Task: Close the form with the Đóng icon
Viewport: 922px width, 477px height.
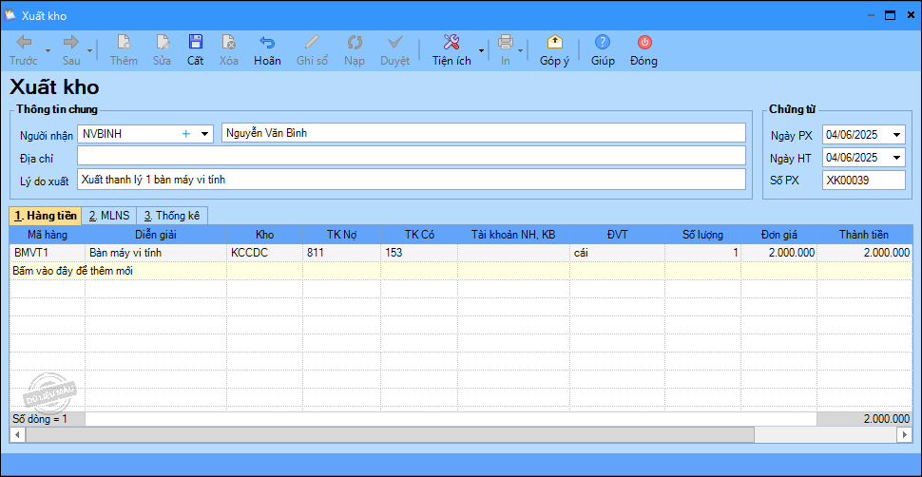Action: click(645, 43)
